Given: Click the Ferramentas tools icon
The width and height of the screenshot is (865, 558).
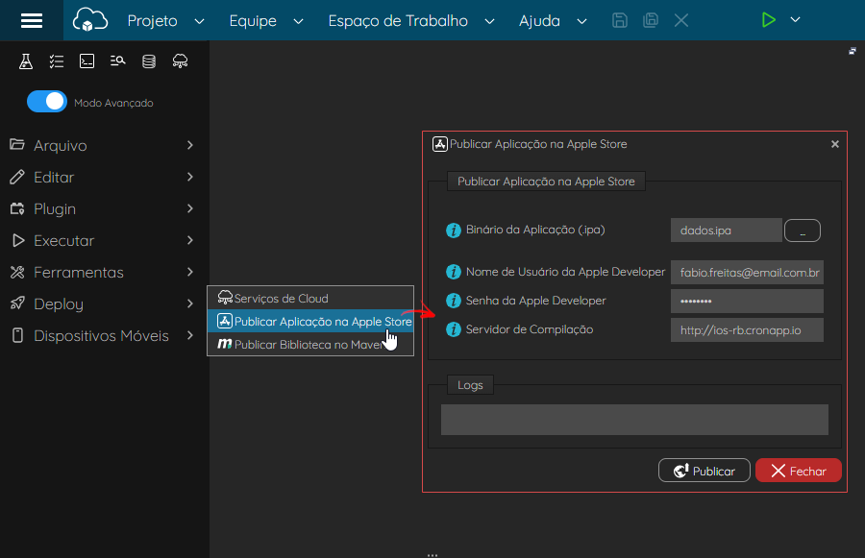Looking at the screenshot, I should tap(17, 272).
